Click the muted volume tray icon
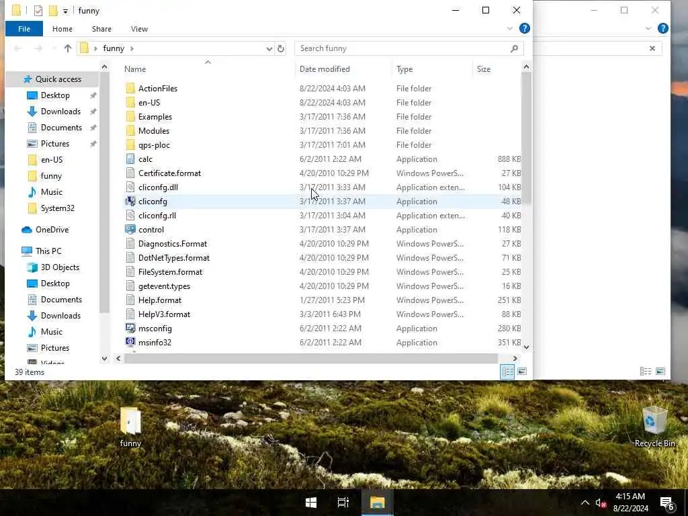 tap(601, 503)
